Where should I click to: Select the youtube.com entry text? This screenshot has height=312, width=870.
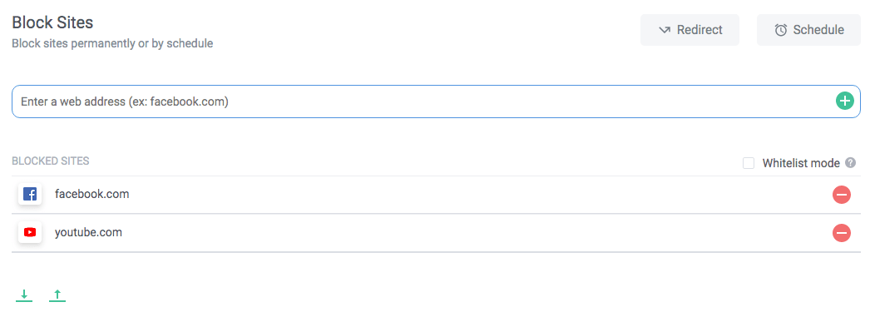(88, 233)
